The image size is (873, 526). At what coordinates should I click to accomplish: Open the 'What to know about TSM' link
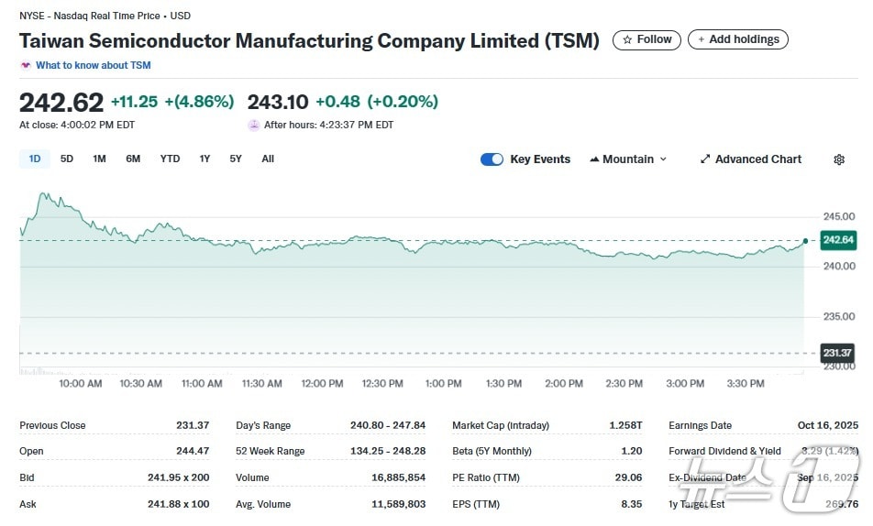coord(93,65)
